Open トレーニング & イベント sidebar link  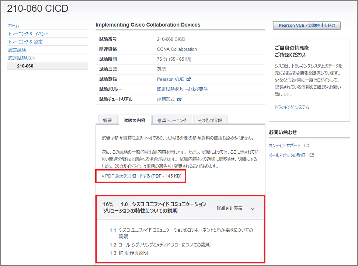pyautogui.click(x=28, y=34)
